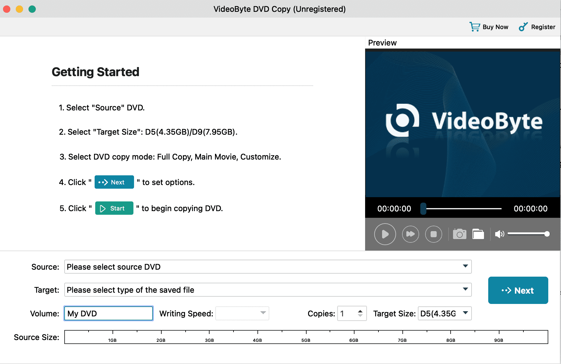Click the preview seek bar handle
Screen dimensions: 561x364
pyautogui.click(x=423, y=209)
